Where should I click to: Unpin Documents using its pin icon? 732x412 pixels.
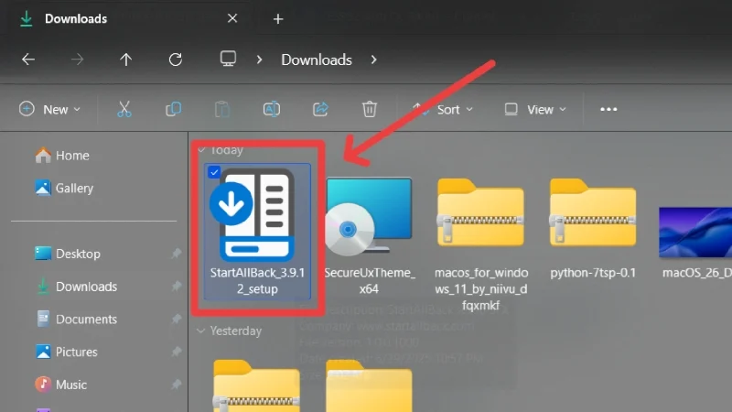176,319
